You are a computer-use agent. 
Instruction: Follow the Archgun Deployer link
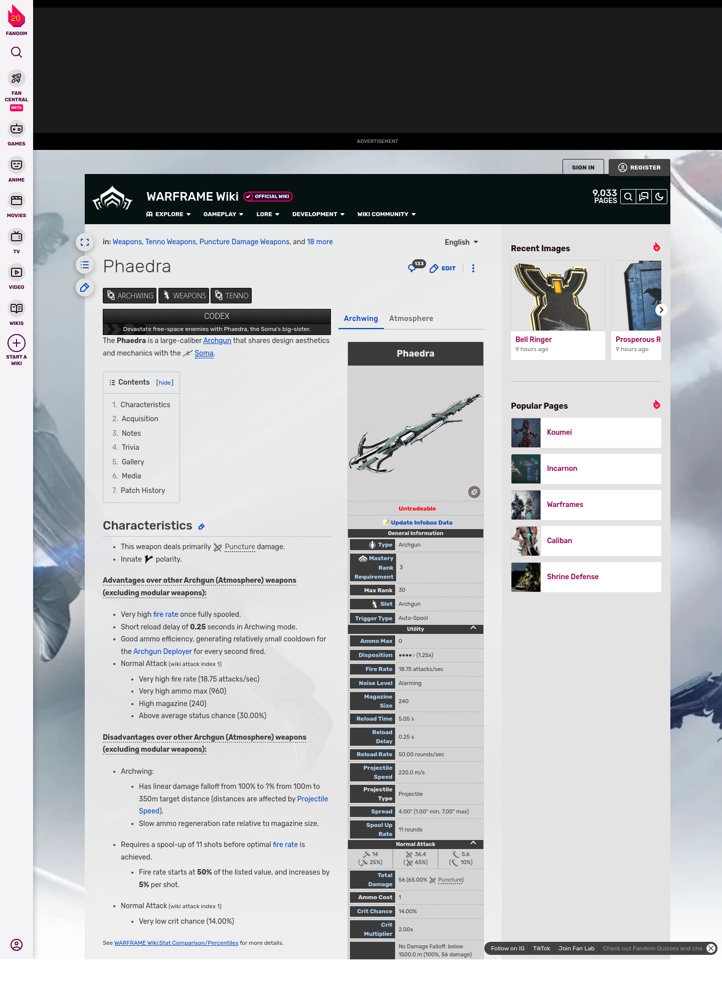[162, 651]
